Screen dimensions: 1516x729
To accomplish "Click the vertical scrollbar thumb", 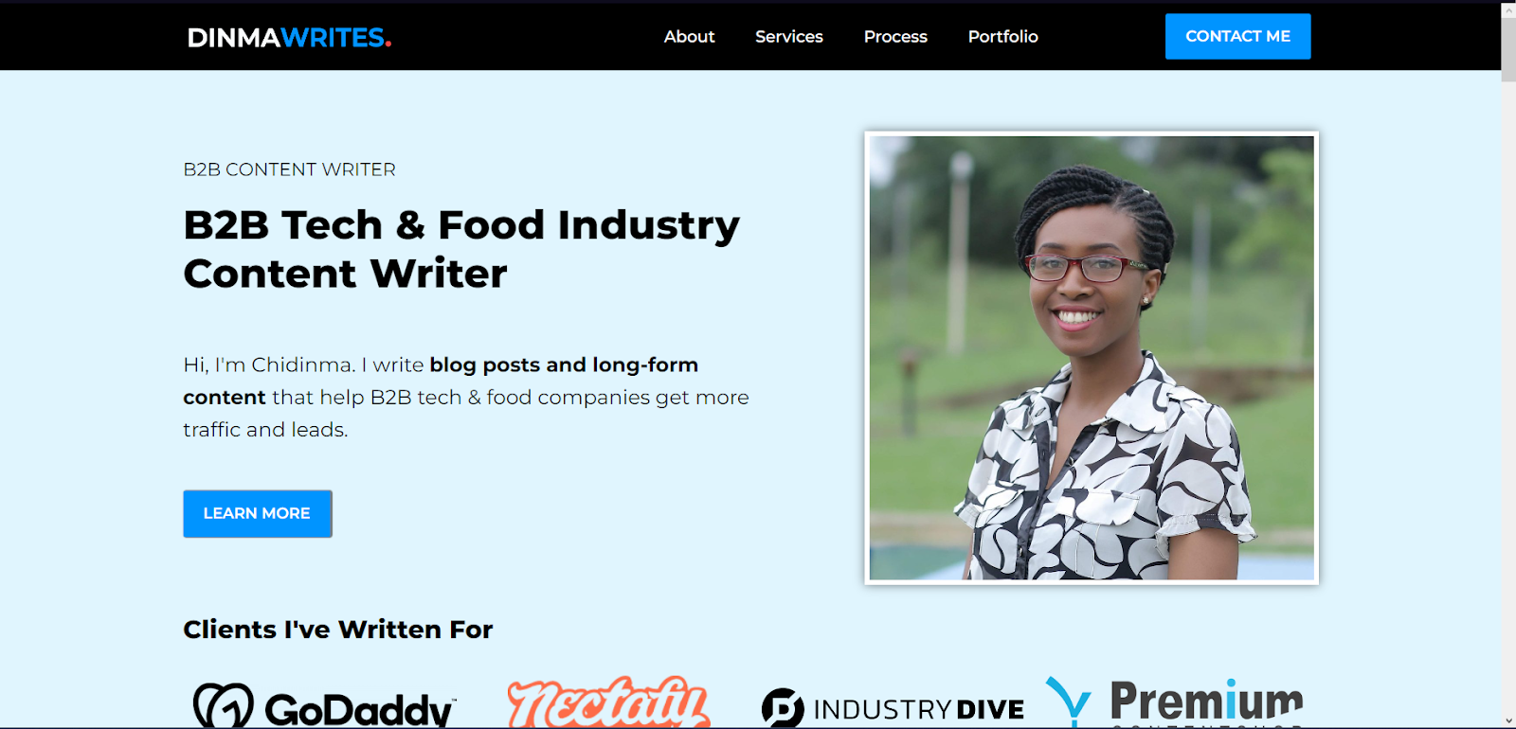I will click(x=1508, y=49).
